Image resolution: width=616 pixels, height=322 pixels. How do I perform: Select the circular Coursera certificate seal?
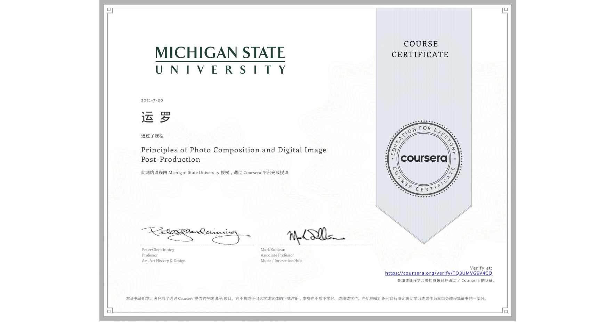click(x=423, y=159)
